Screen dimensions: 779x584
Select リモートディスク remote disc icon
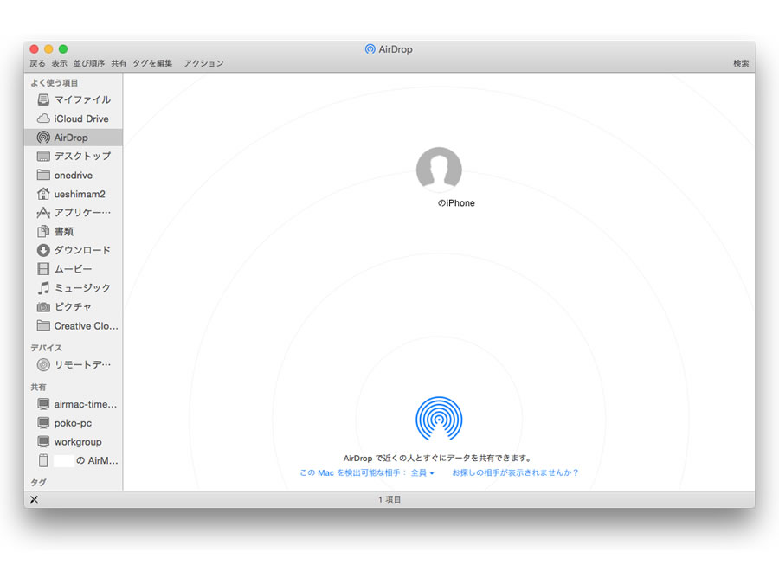[x=44, y=365]
